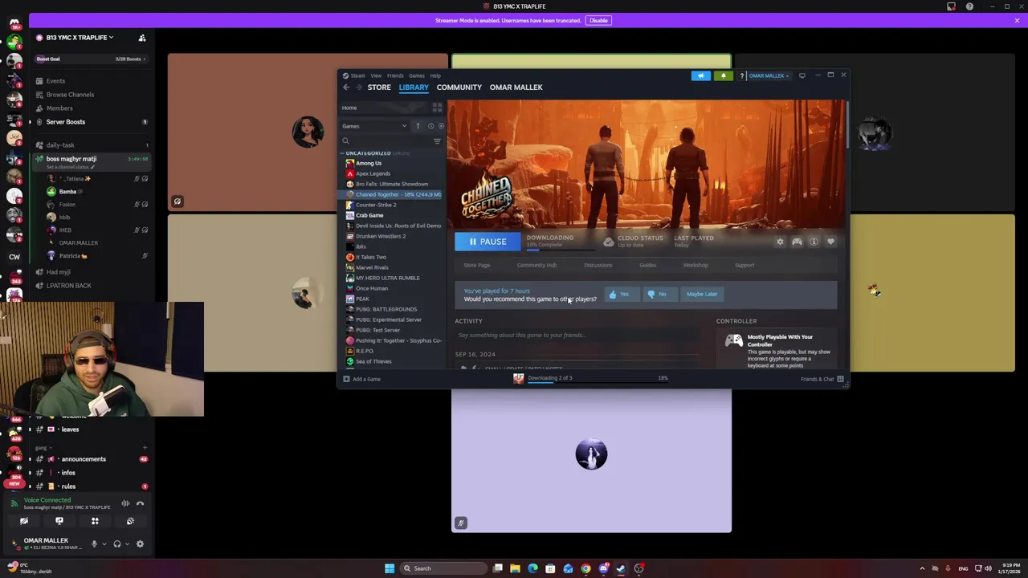The image size is (1028, 578).
Task: Switch Steam library to grid collections view
Action: point(437,108)
